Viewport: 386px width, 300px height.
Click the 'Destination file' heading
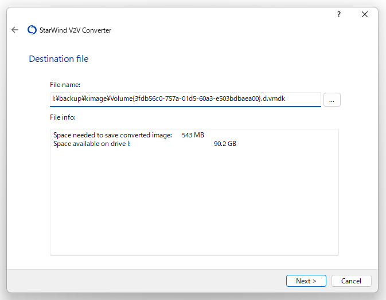pos(59,59)
